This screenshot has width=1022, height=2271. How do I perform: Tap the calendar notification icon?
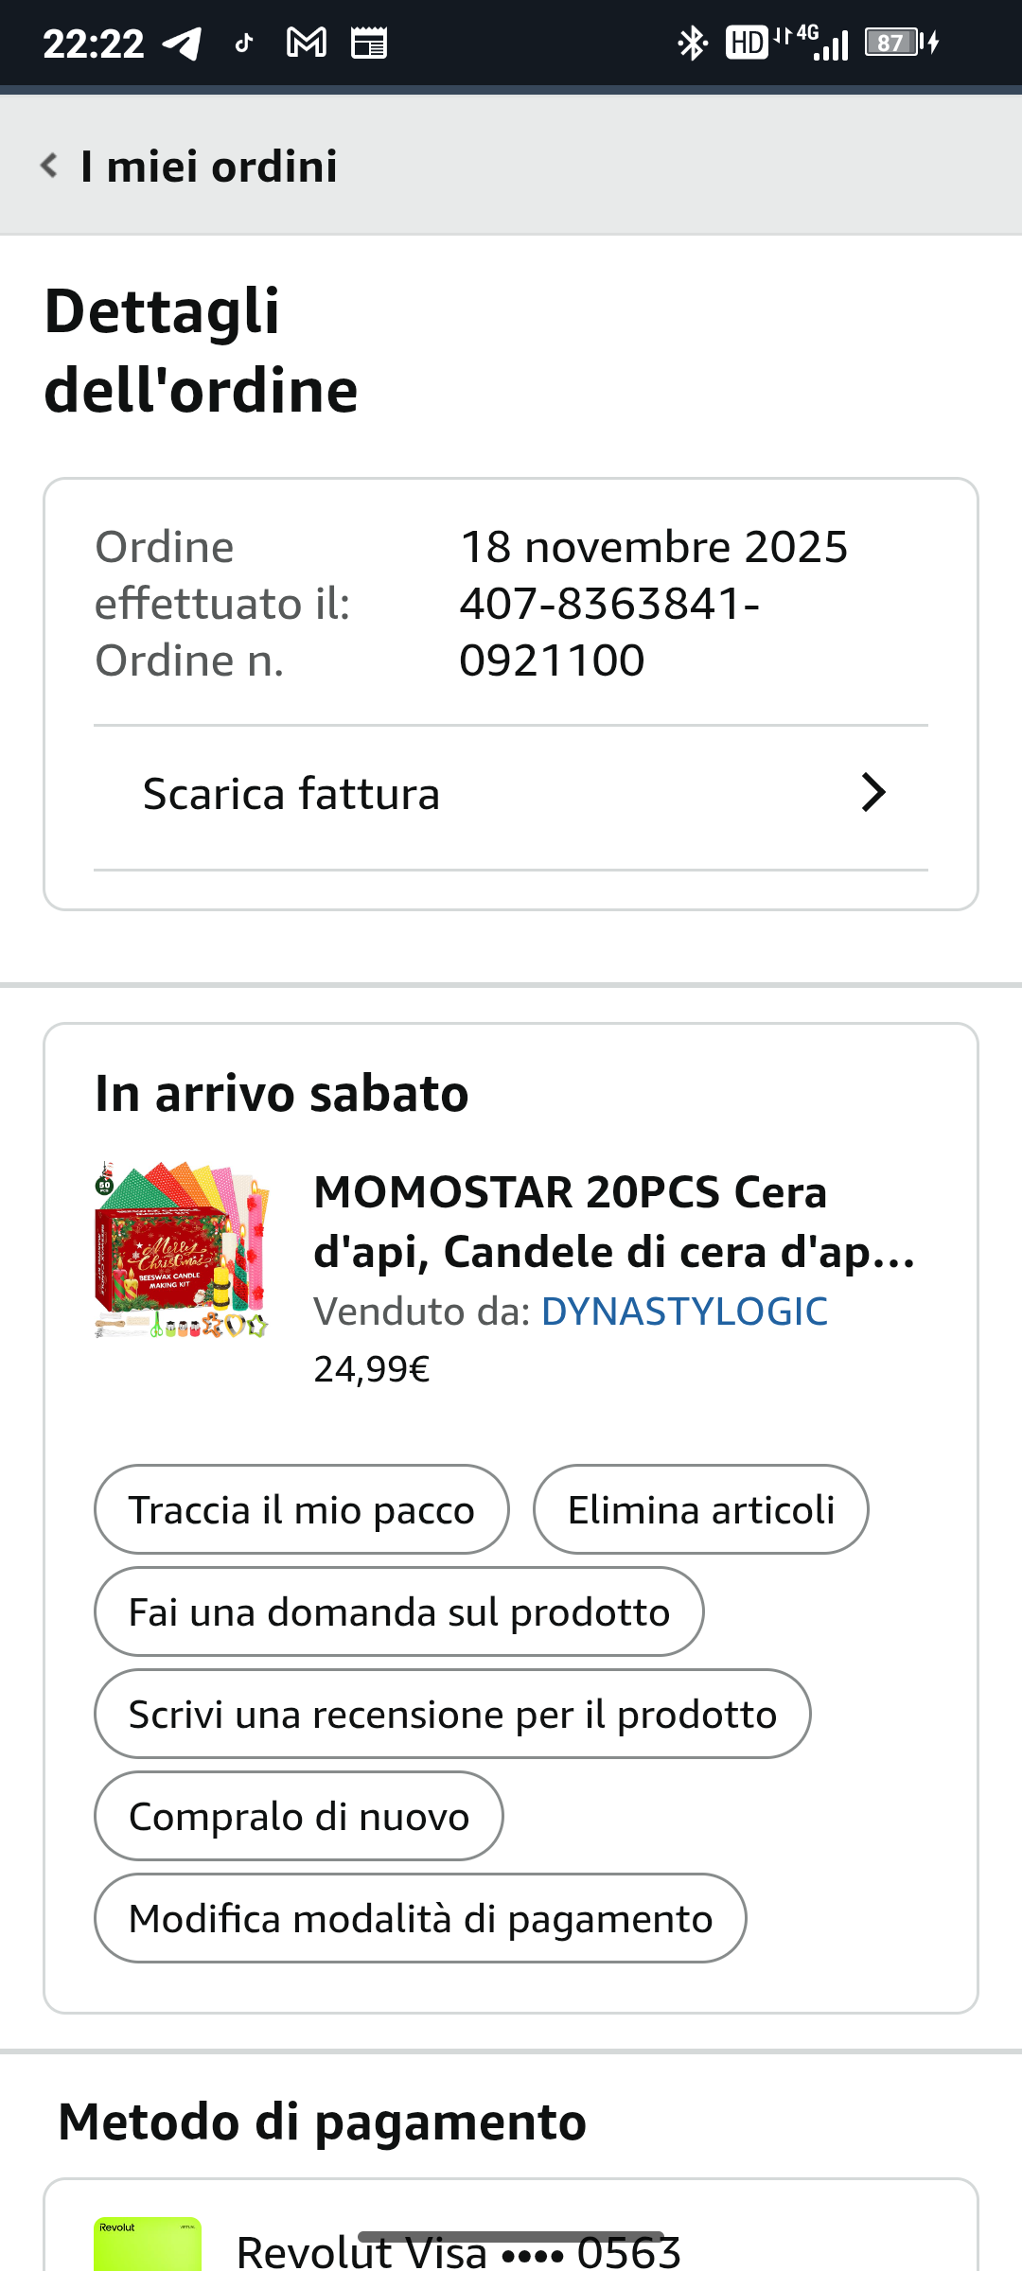point(368,44)
